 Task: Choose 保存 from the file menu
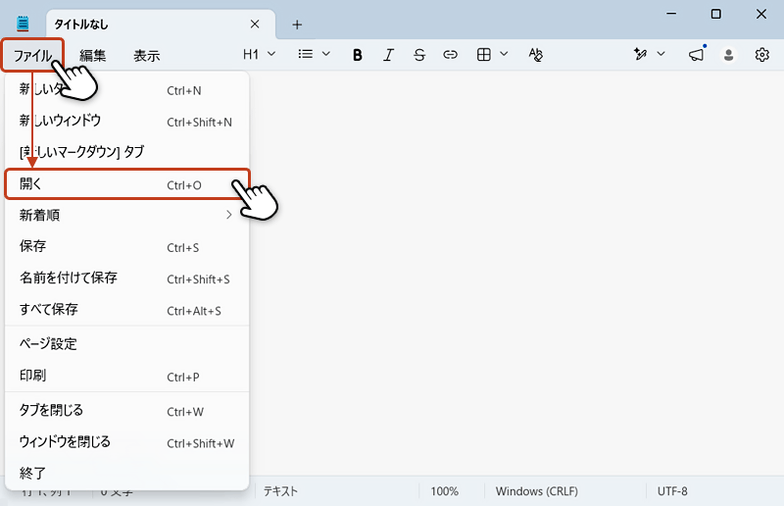(127, 247)
